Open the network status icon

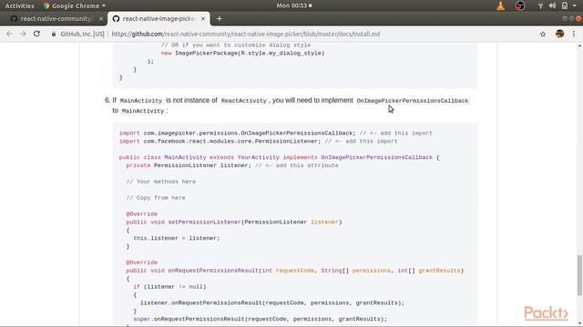click(540, 6)
